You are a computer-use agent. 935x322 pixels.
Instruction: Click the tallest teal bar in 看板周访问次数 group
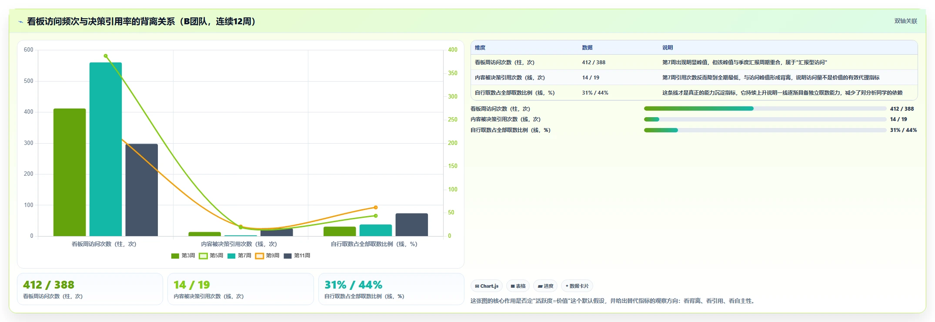click(x=106, y=149)
